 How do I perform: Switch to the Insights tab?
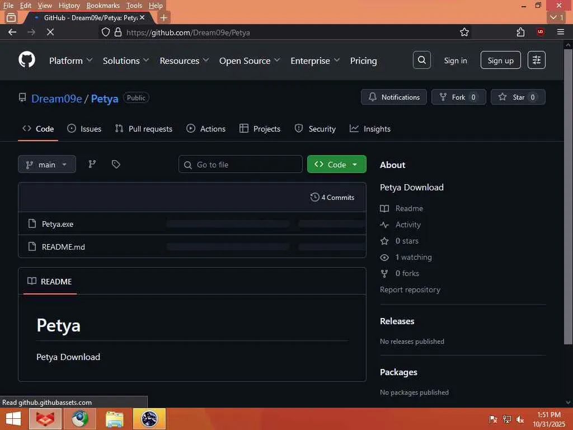[x=370, y=129]
